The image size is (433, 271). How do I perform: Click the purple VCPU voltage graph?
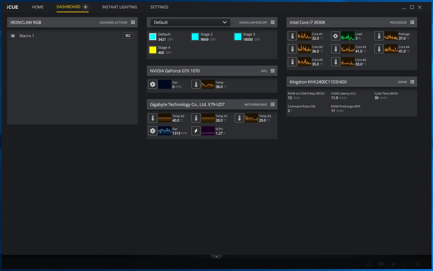tap(208, 131)
